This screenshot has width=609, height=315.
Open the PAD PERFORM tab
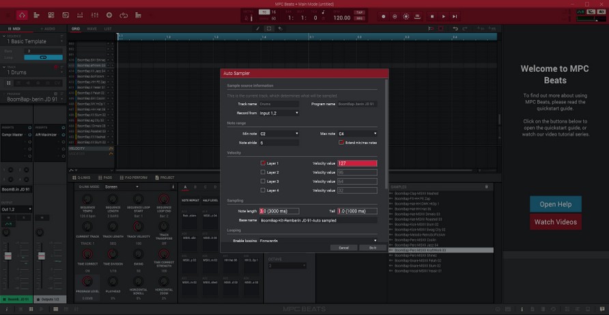133,178
